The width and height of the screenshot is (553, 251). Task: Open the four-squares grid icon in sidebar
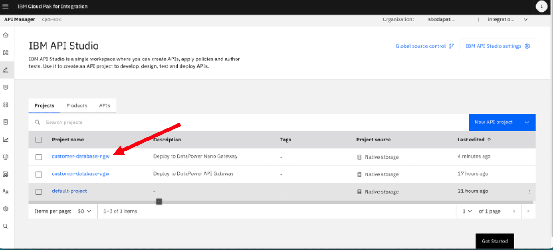5,105
